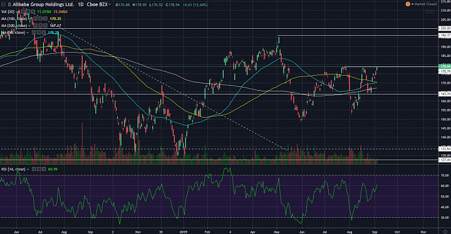The image size is (451, 234).
Task: Open settings for the MA (50, close) indicator
Action: pos(39,33)
